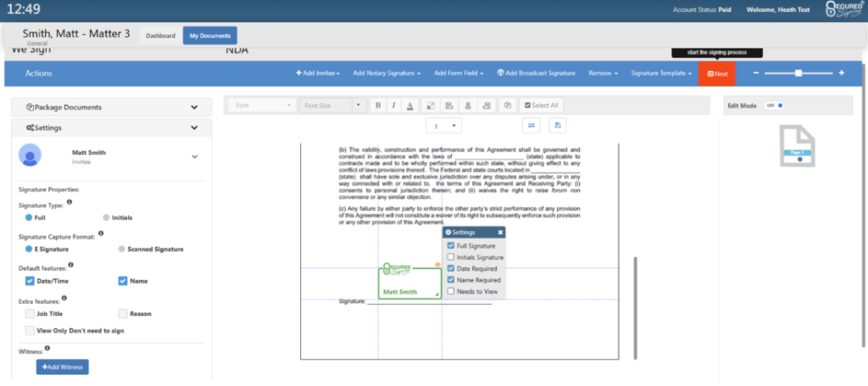
Task: Click the Add Witness button
Action: pyautogui.click(x=63, y=367)
